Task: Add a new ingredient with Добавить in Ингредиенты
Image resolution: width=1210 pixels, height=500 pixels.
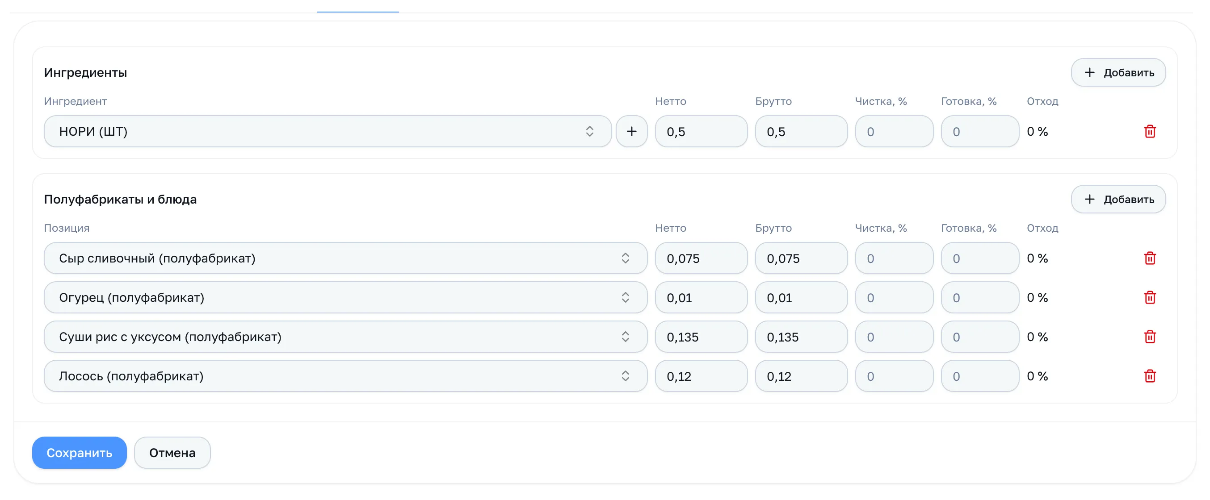Action: pos(1118,72)
